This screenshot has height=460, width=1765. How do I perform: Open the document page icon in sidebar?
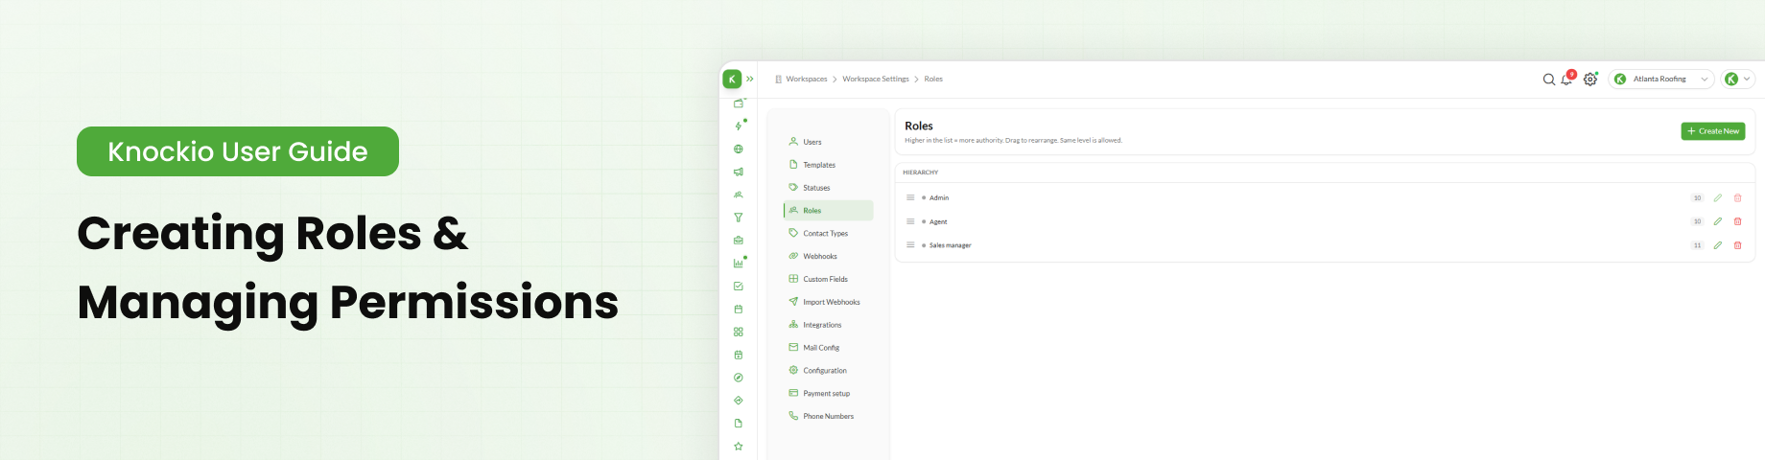[x=738, y=424]
